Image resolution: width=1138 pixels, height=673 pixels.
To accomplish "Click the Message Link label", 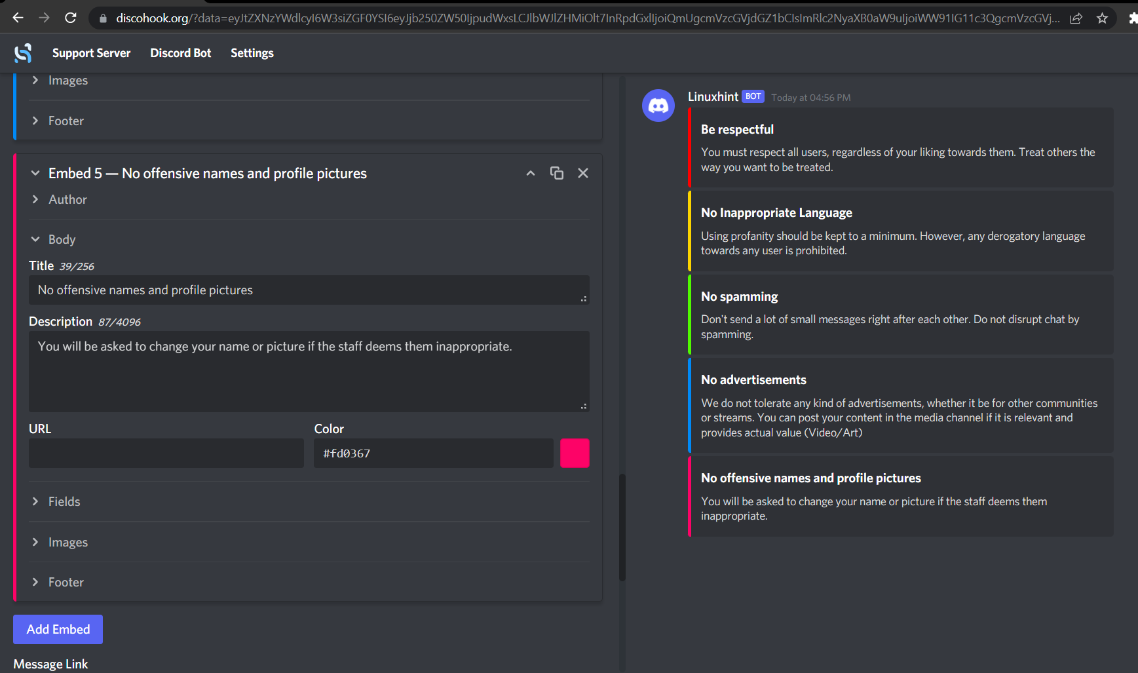I will click(x=50, y=664).
